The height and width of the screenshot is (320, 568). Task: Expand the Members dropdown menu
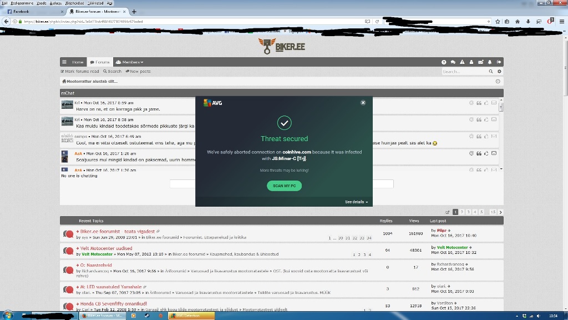[129, 62]
